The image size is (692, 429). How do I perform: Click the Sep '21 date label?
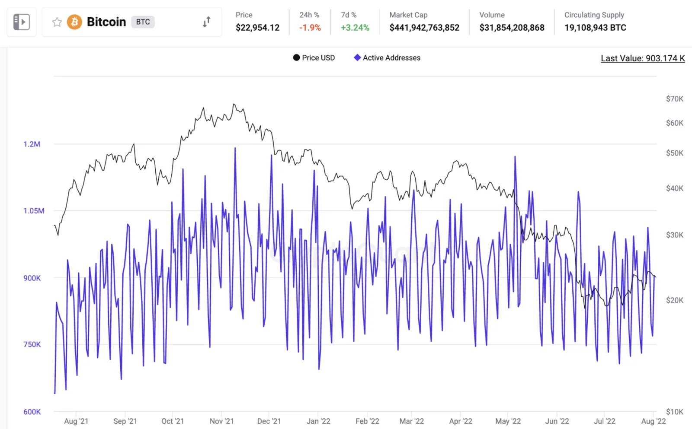pyautogui.click(x=125, y=421)
